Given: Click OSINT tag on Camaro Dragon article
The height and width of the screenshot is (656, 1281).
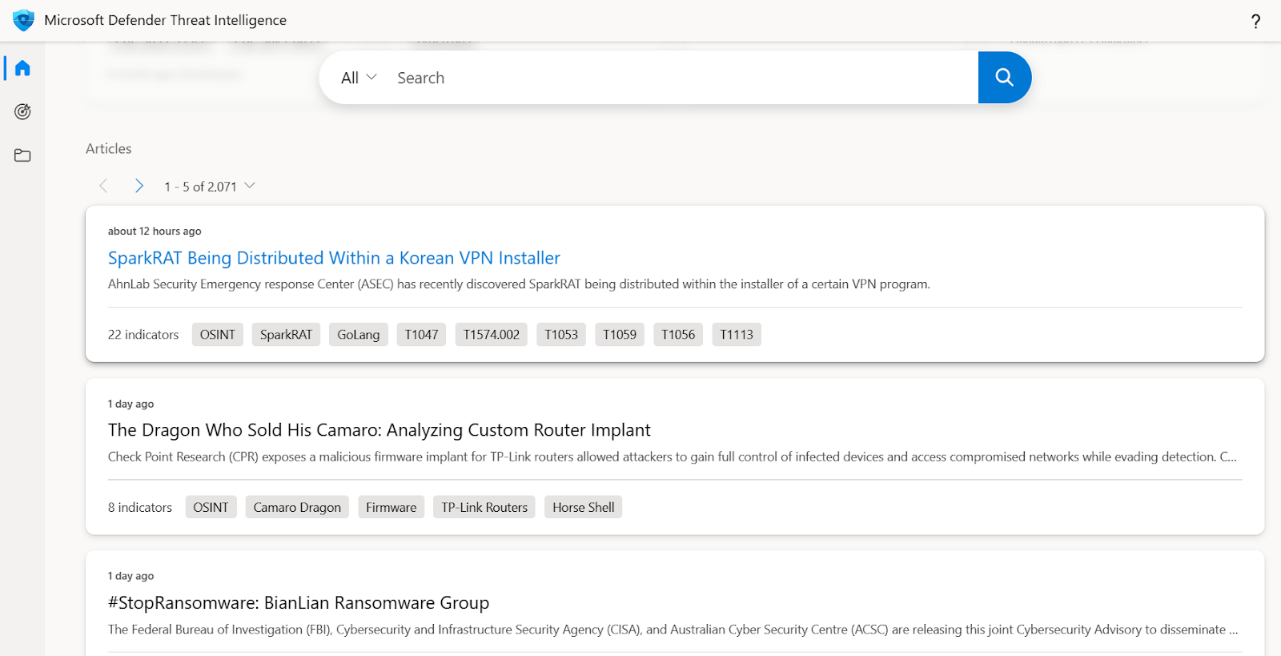Looking at the screenshot, I should [x=211, y=507].
